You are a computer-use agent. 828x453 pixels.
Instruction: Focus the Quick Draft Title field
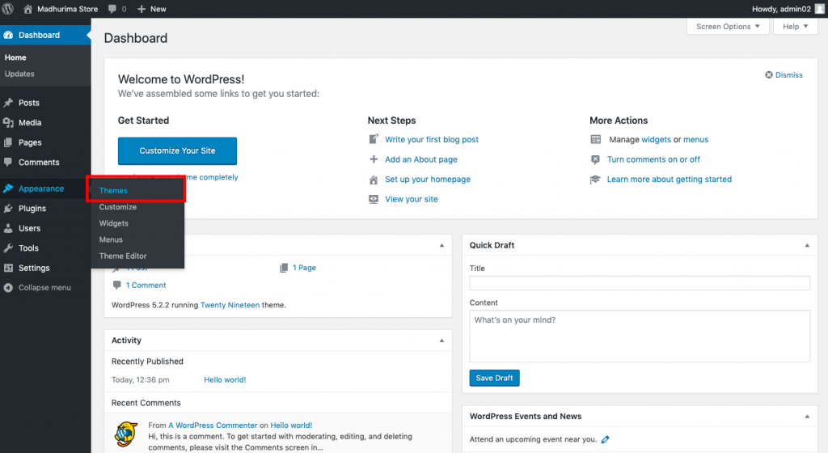tap(640, 283)
